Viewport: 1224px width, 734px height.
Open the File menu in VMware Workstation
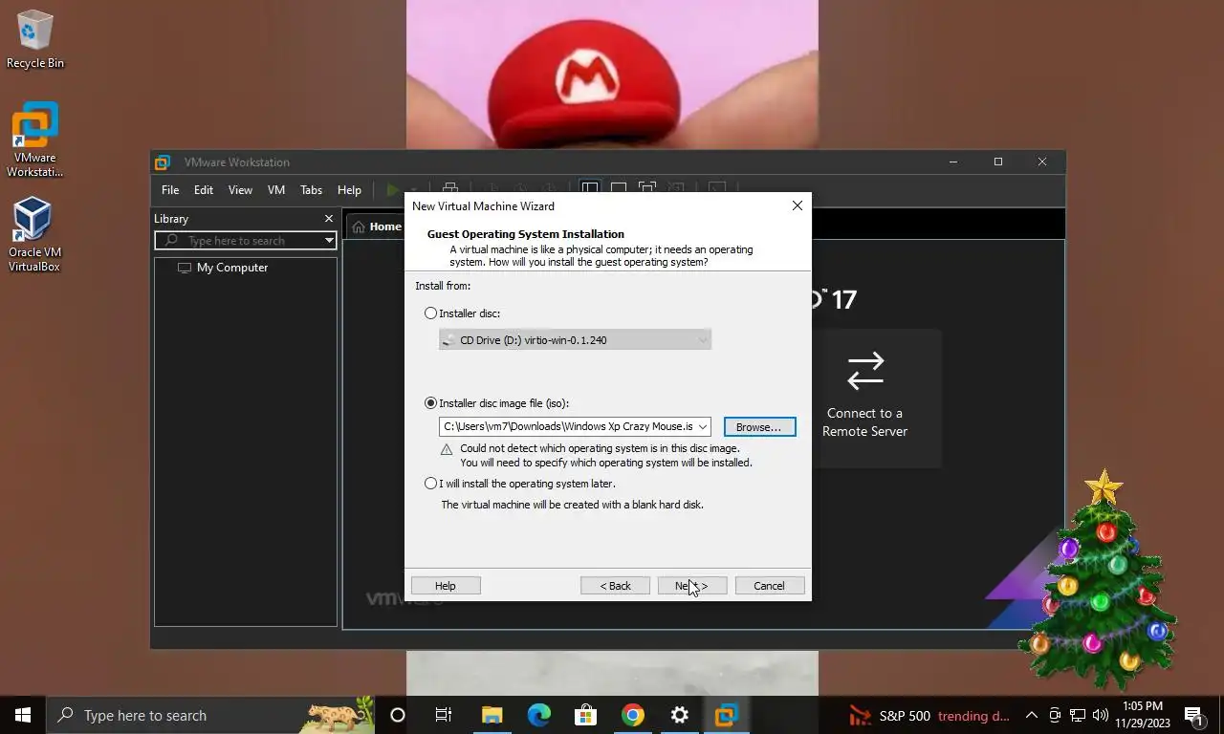pyautogui.click(x=170, y=190)
